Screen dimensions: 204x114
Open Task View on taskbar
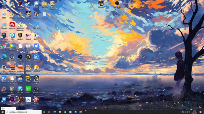pyautogui.click(x=49, y=112)
